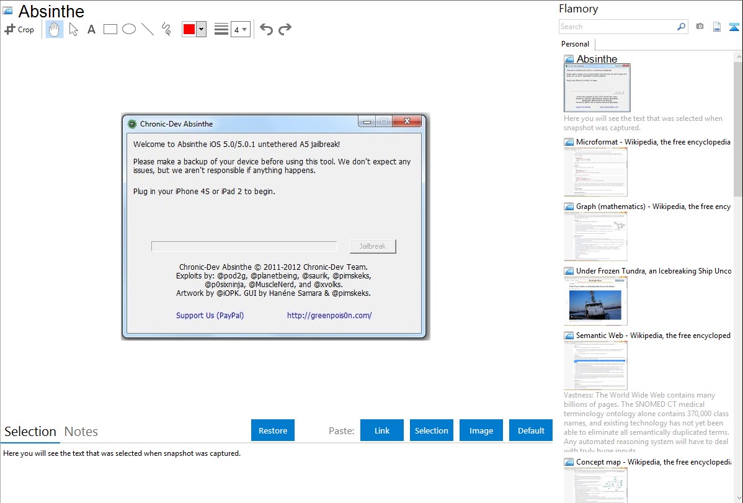743x503 pixels.
Task: Click icon next to Microformat snapshot title
Action: point(569,142)
